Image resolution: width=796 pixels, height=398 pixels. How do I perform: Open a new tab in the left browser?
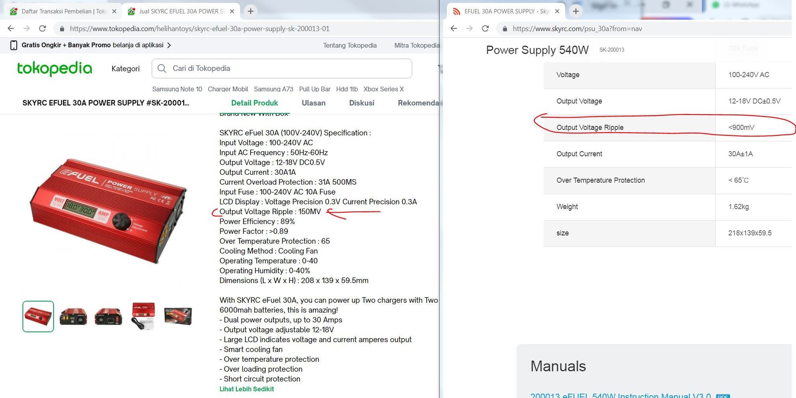tap(251, 11)
